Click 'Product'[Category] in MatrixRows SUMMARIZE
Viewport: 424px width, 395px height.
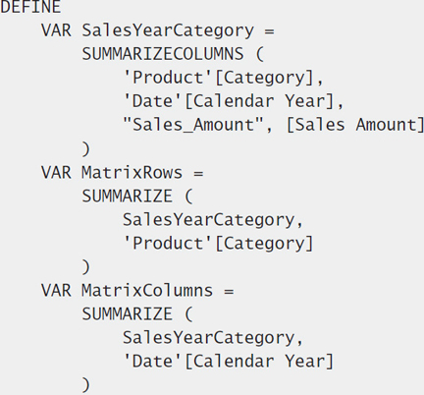(x=218, y=244)
